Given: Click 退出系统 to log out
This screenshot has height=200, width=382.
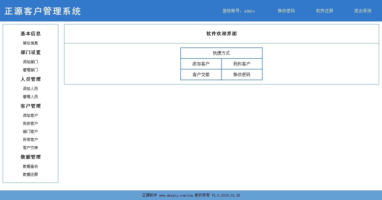Looking at the screenshot, I should (362, 11).
